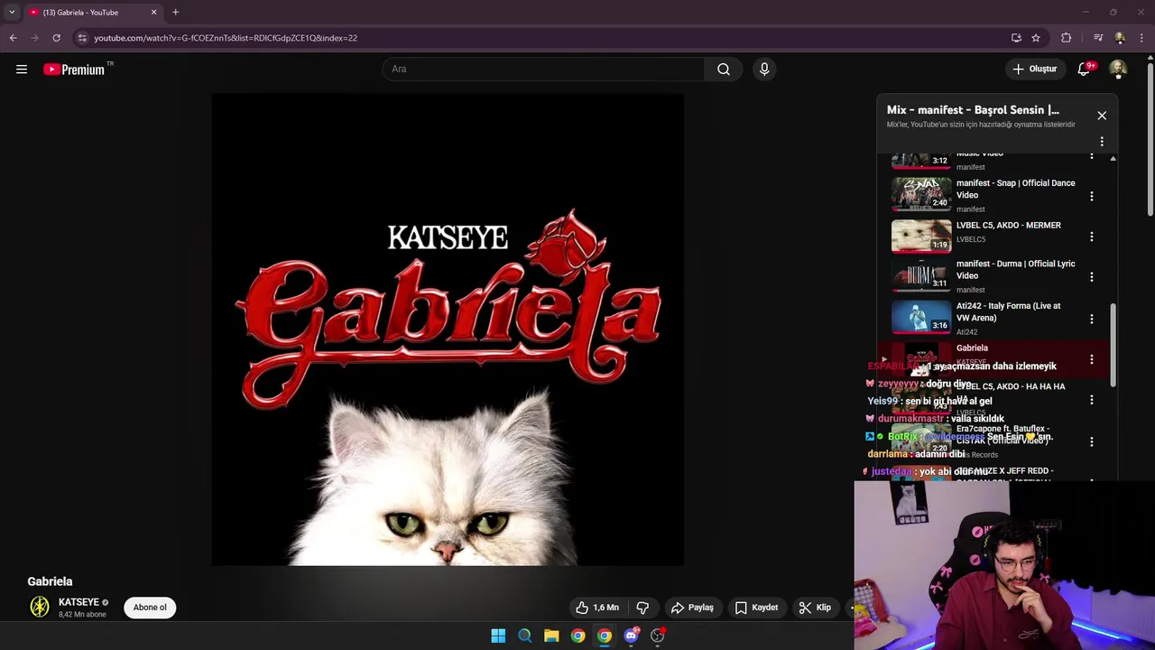The width and height of the screenshot is (1155, 650).
Task: Share the video with Paylaş
Action: (692, 608)
